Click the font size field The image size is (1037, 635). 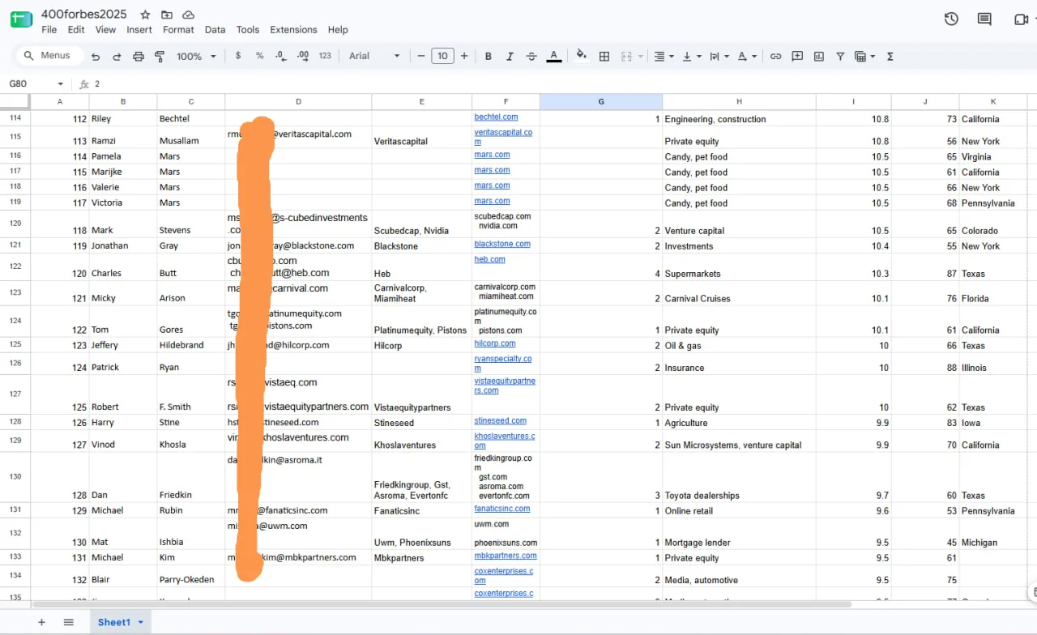coord(442,56)
